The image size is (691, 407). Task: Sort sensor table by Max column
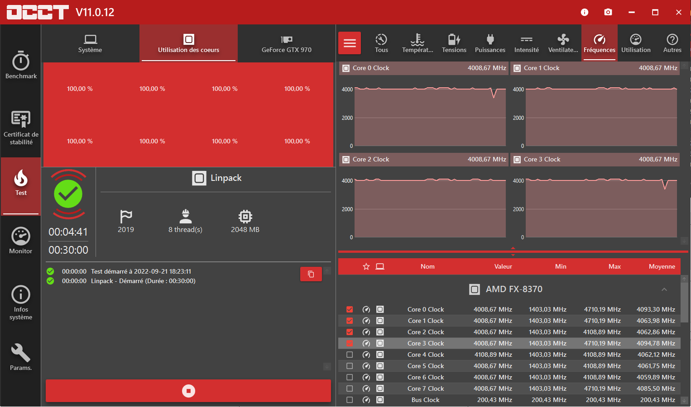(614, 266)
